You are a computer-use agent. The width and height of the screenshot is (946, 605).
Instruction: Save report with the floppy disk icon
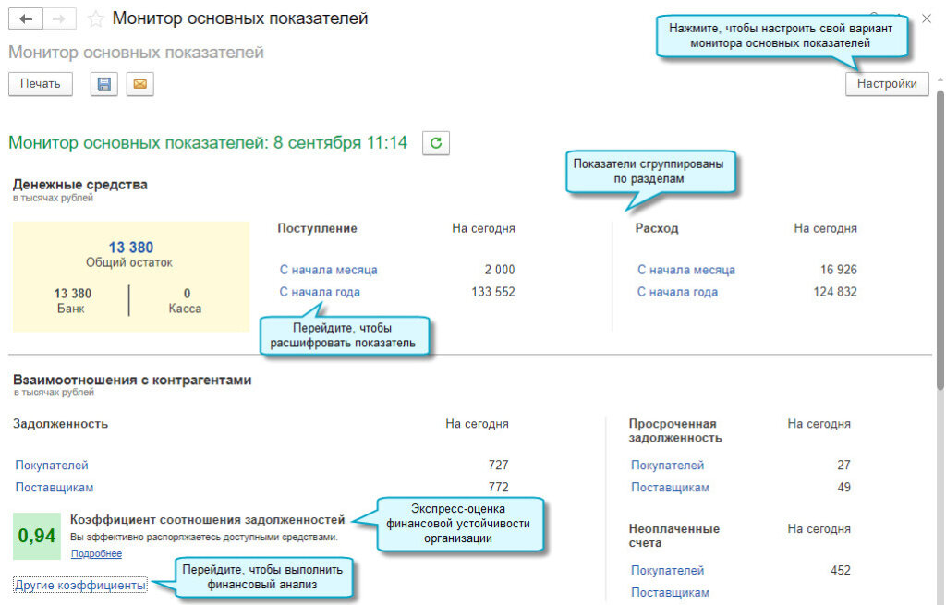coord(103,84)
